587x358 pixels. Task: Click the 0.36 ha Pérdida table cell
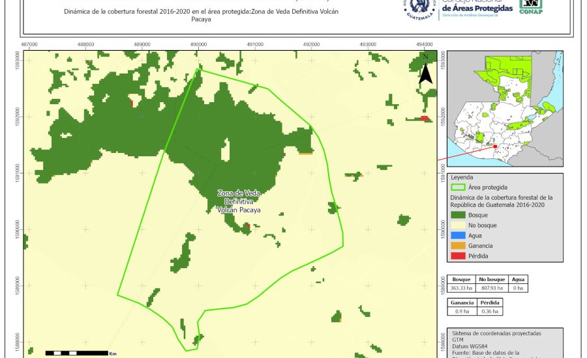point(490,311)
